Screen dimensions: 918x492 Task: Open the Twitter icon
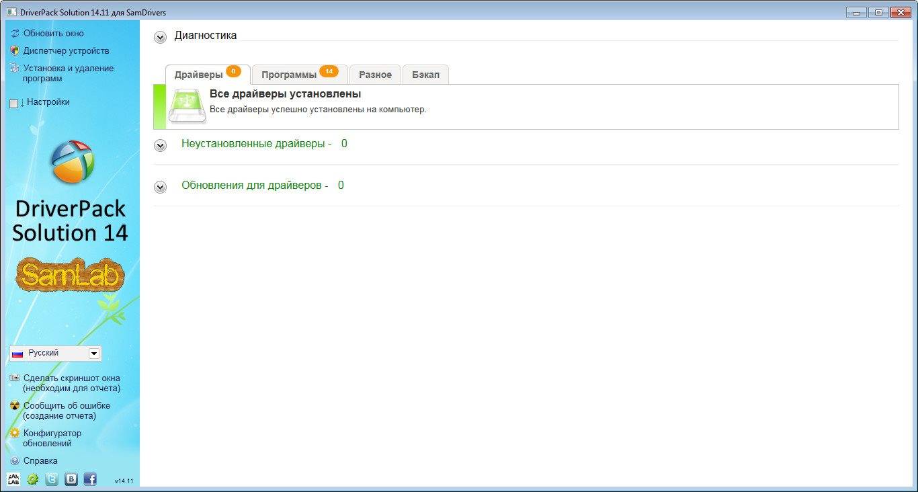[52, 479]
